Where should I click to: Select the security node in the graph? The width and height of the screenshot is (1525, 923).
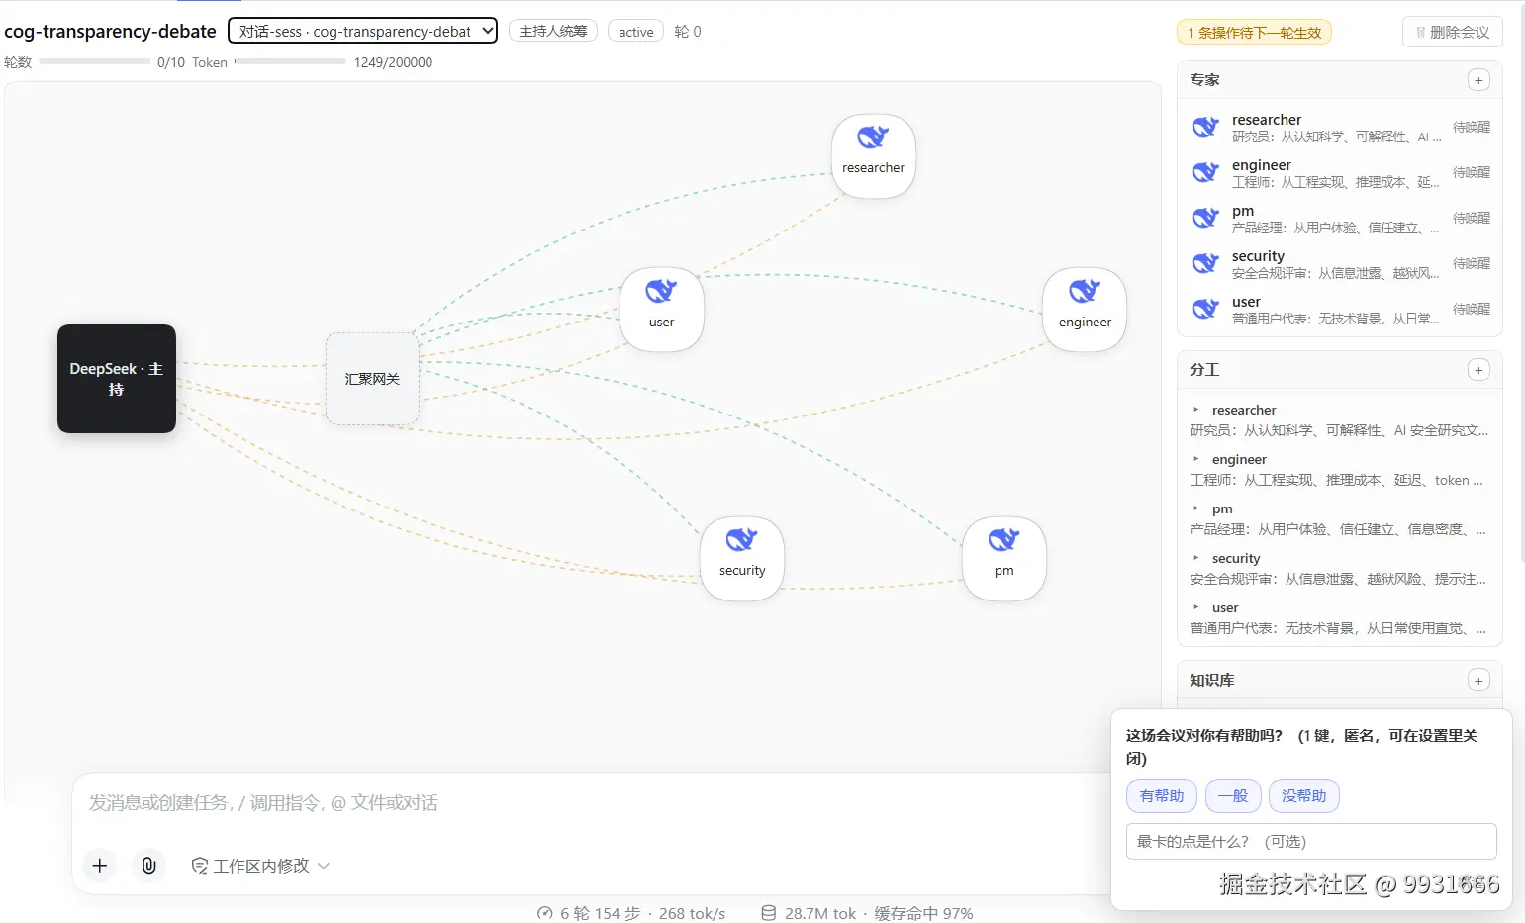coord(742,559)
